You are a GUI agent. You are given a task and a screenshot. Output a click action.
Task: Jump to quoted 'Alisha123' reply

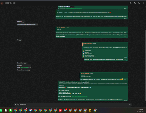104,75
